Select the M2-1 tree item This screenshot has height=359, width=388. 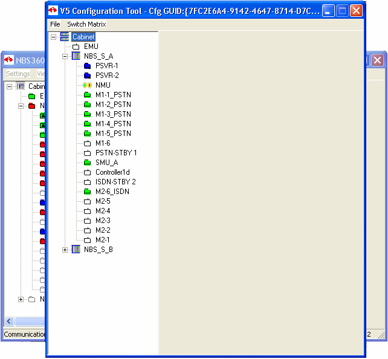point(103,240)
